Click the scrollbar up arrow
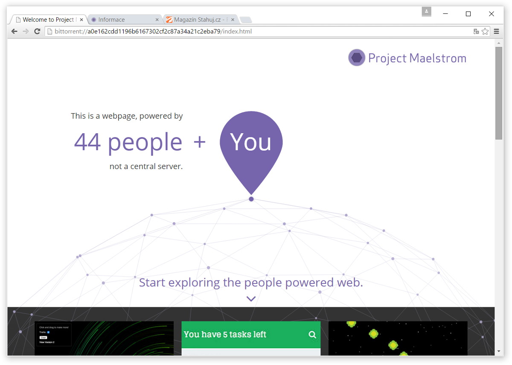 point(499,43)
